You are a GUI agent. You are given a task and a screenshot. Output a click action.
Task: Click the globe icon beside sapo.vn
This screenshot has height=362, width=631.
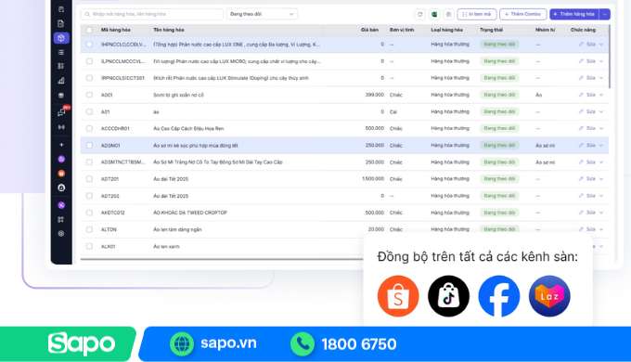click(182, 343)
